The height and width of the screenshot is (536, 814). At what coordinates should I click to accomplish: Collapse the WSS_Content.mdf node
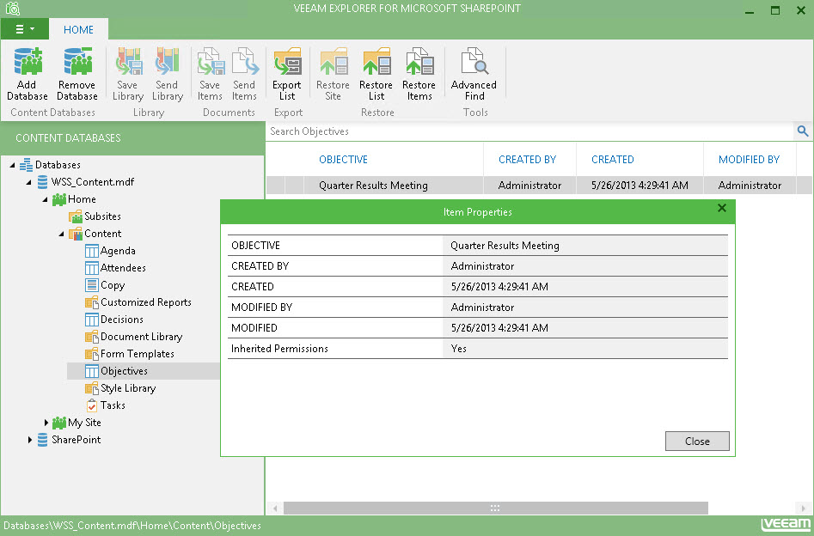[28, 182]
